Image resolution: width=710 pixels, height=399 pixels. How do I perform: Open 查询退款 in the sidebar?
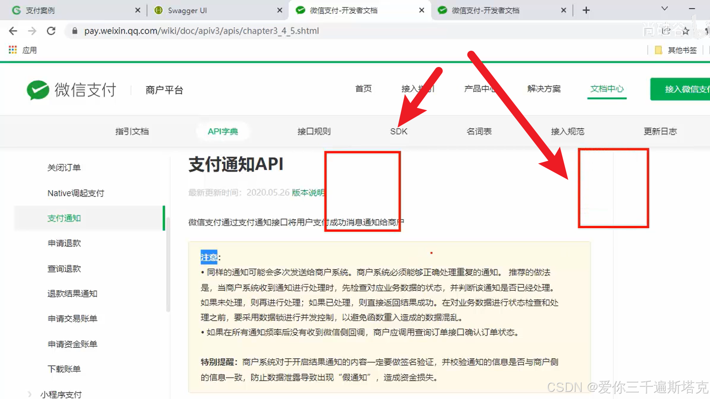pos(64,269)
